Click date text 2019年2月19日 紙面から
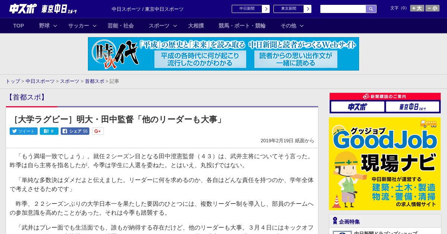The image size is (447, 234). pos(287,141)
